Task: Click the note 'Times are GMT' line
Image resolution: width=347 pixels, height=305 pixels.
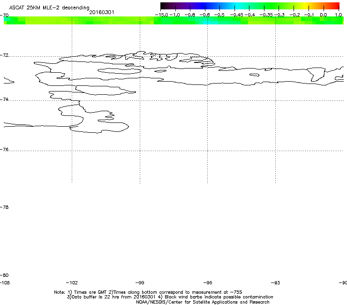Action: 148,292
